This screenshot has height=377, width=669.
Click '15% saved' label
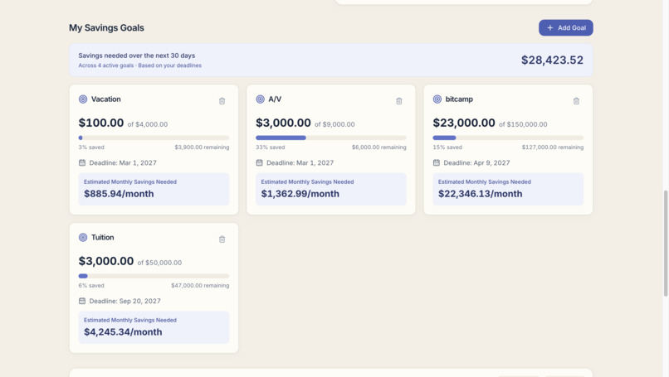[x=447, y=147]
